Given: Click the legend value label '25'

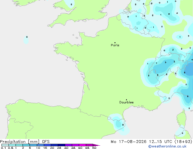Looking at the screenshot, I should click(59, 148).
